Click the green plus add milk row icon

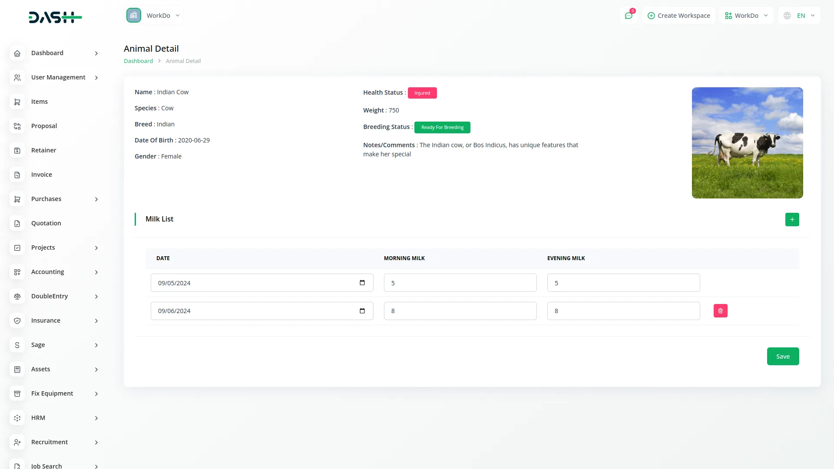pos(792,219)
